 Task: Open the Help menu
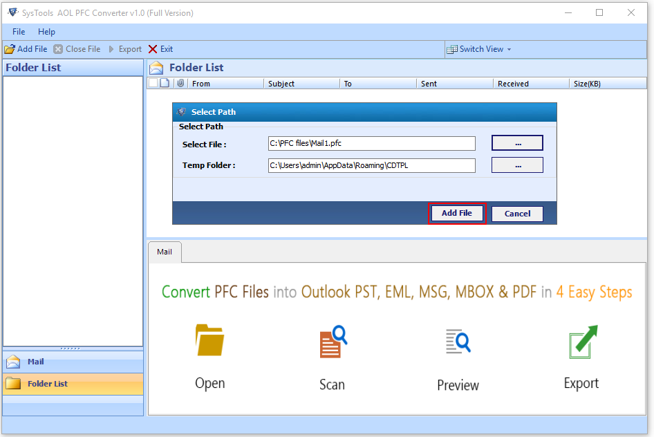tap(46, 32)
